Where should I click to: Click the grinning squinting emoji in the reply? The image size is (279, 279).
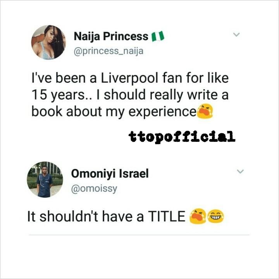coord(216,216)
